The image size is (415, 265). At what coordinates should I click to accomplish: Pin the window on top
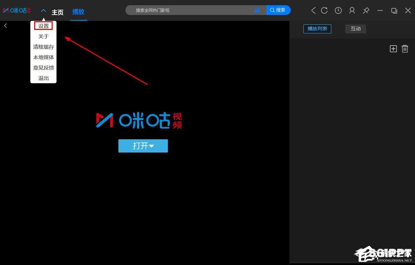coord(366,10)
